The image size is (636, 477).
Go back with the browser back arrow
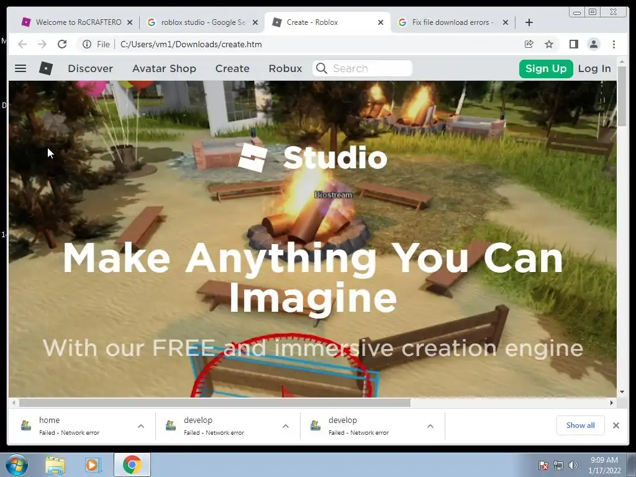22,44
